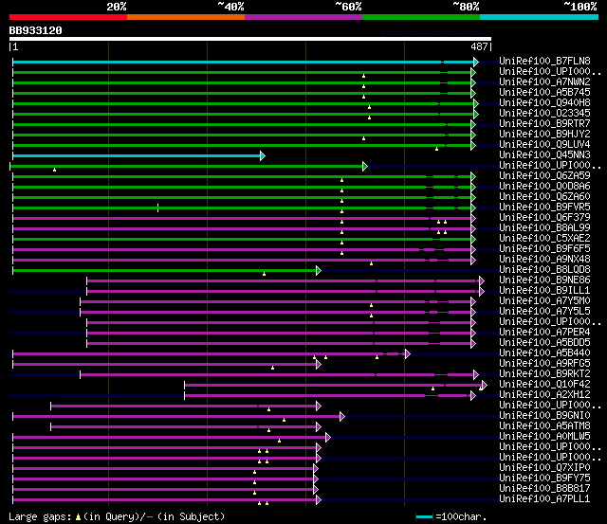Screen dimensions: 607x524
Task: Click the white start tick of the A7PER4 alignment
Action: tap(86, 333)
